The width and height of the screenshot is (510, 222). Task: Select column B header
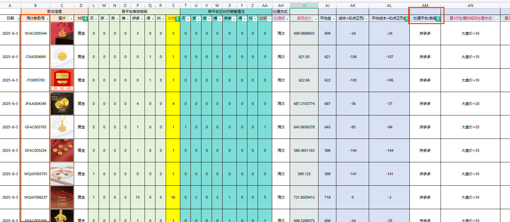35,6
